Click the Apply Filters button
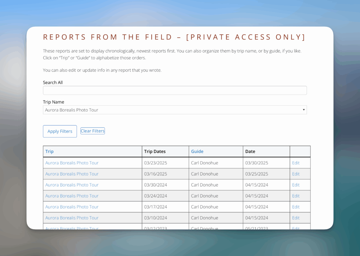Screen dimensions: 360x256 (60, 131)
